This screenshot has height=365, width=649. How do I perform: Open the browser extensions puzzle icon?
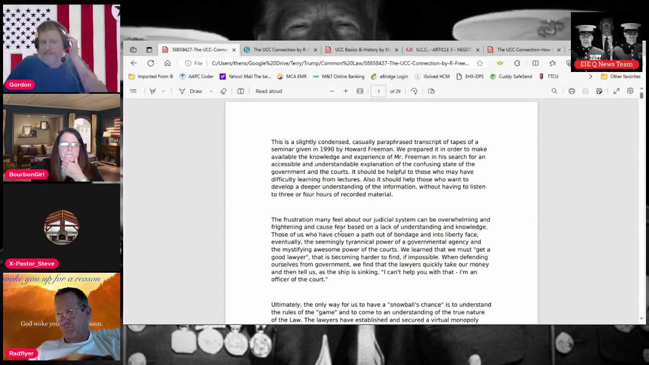point(517,63)
